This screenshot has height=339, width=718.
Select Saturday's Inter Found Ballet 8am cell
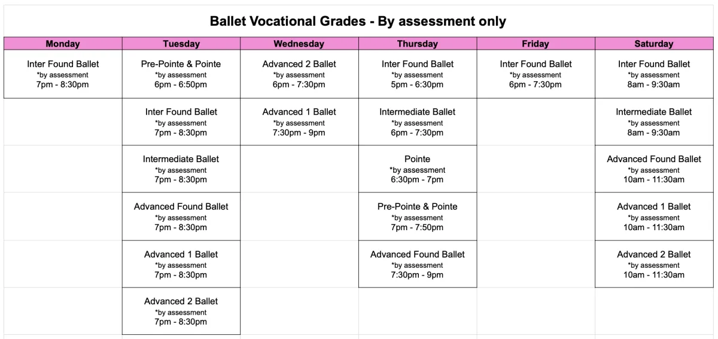[654, 74]
